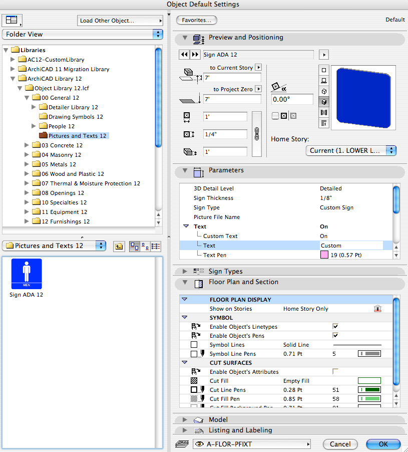The image size is (408, 452).
Task: Select the 3D hidden line preview icon
Action: point(323,91)
